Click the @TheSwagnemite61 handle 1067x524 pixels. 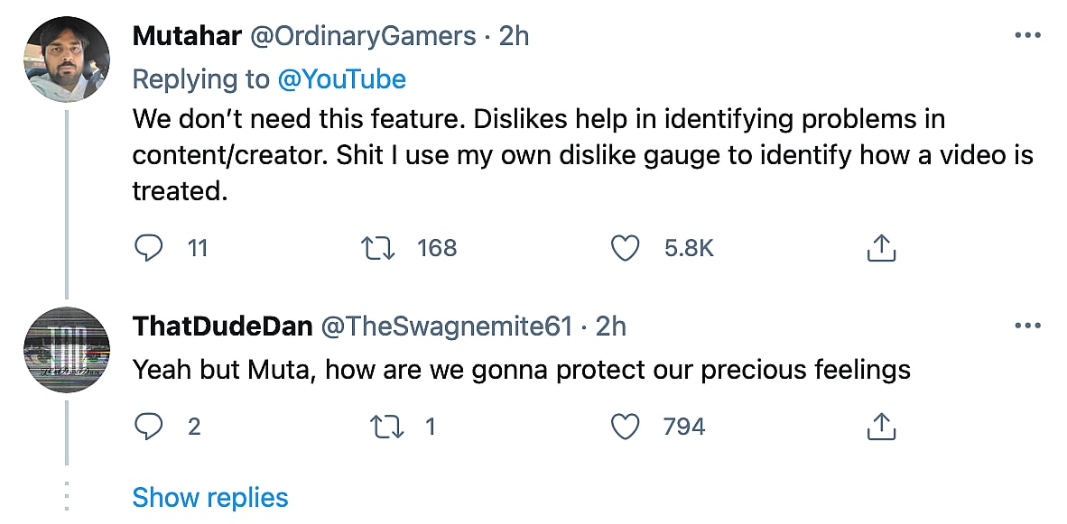(447, 326)
